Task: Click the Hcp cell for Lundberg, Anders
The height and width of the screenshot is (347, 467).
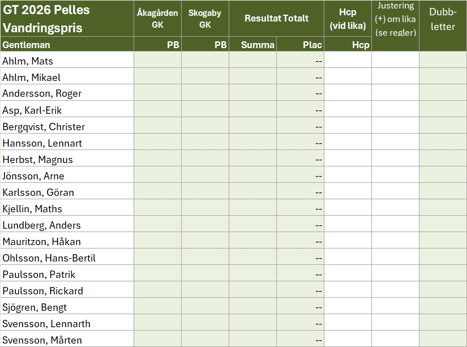Action: pyautogui.click(x=348, y=225)
